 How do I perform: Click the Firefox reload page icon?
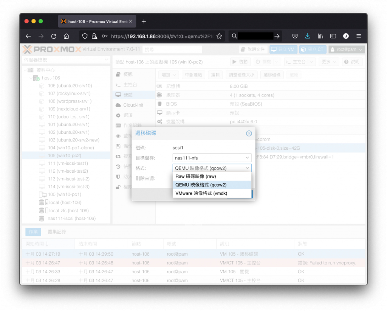pyautogui.click(x=54, y=36)
